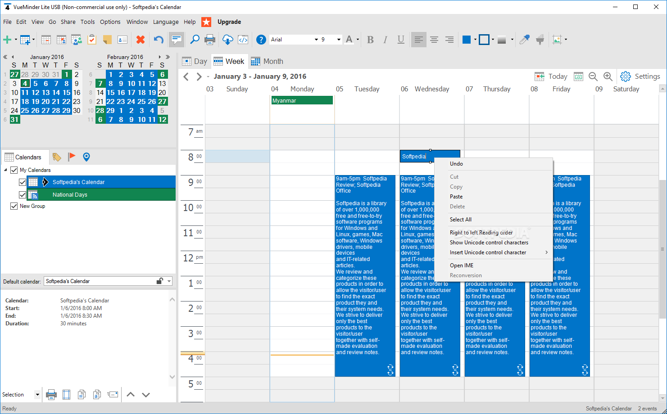Apply bold formatting
Image resolution: width=667 pixels, height=414 pixels.
pos(370,40)
